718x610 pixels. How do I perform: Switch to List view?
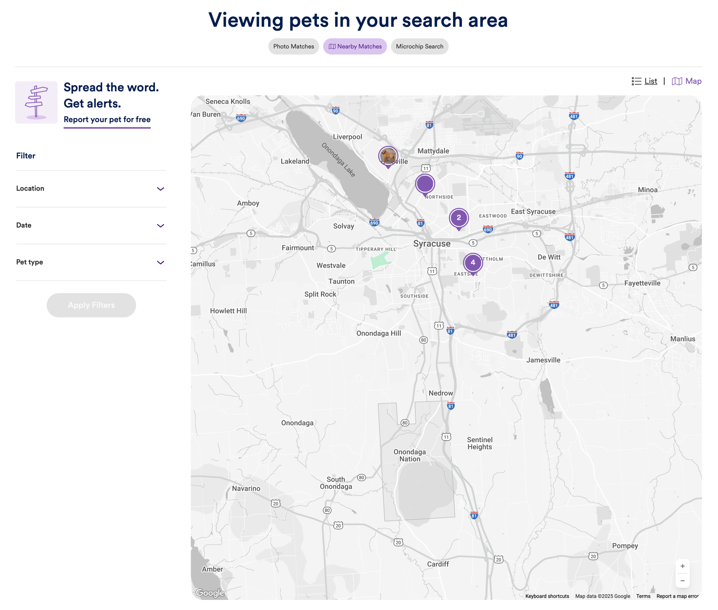tap(644, 81)
